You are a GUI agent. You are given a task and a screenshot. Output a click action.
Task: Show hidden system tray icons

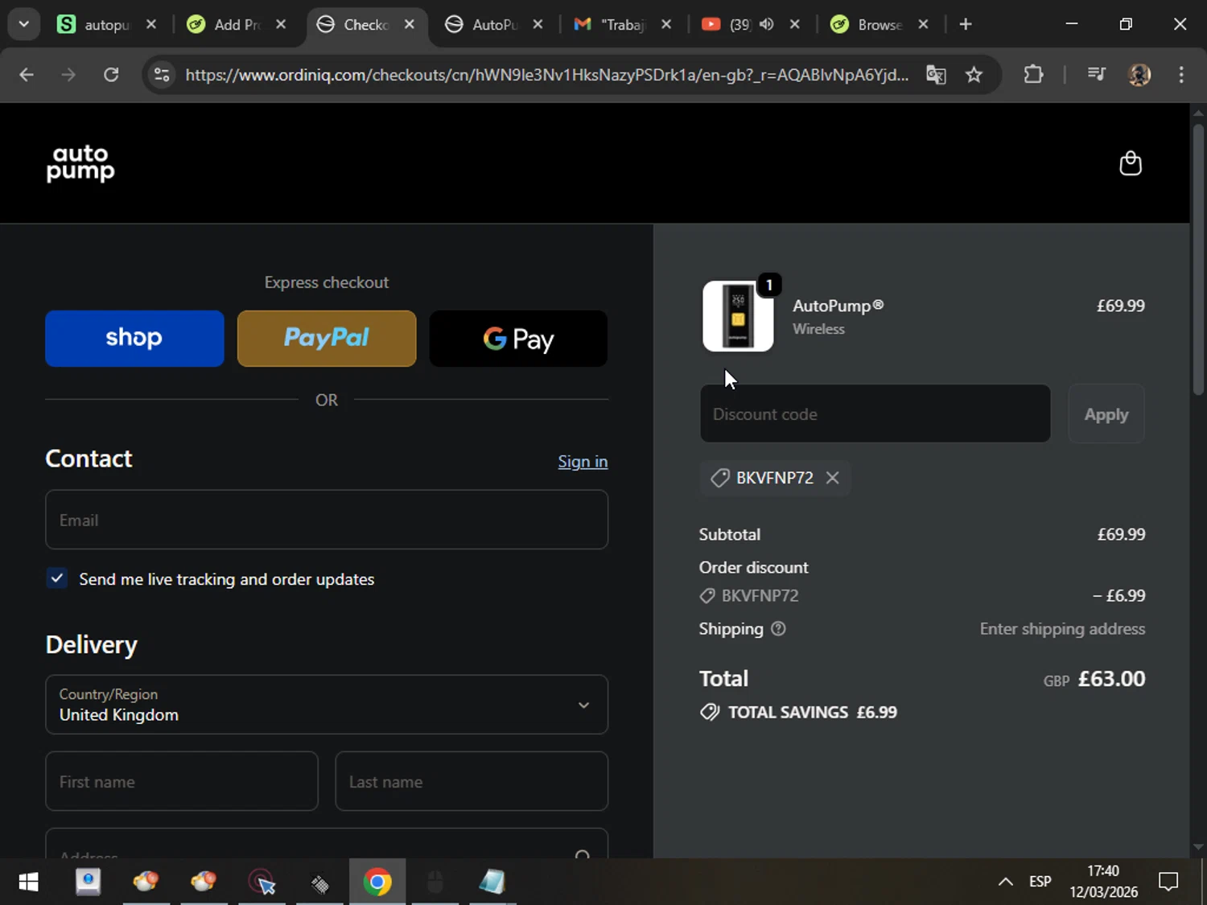(x=1005, y=882)
